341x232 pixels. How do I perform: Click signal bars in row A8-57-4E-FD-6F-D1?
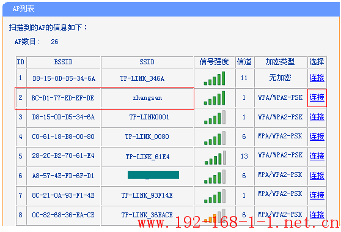[x=215, y=177]
